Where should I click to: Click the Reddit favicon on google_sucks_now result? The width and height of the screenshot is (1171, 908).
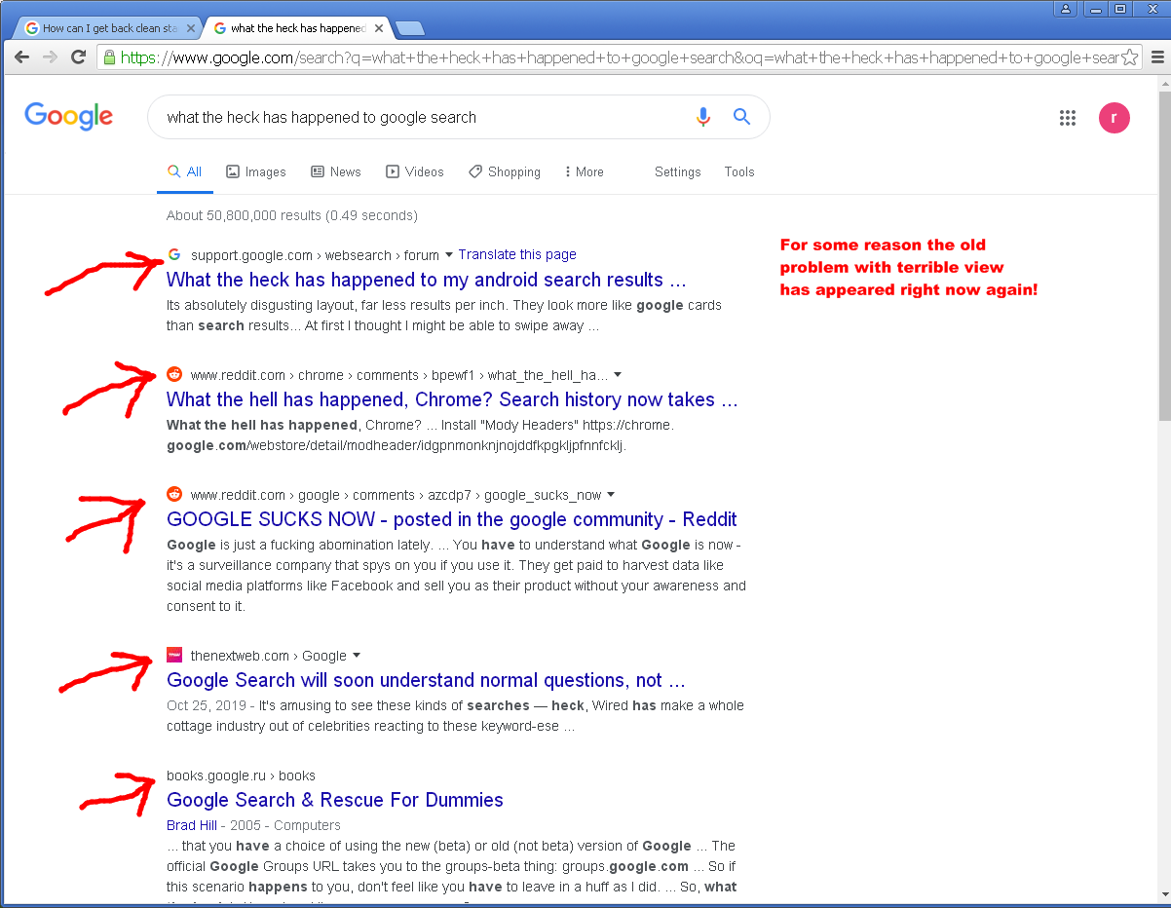click(x=174, y=495)
